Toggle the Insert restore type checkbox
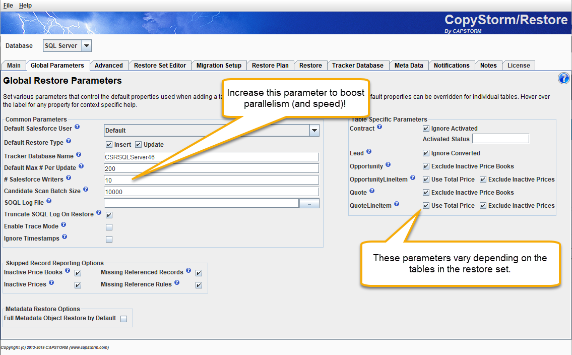 point(109,145)
